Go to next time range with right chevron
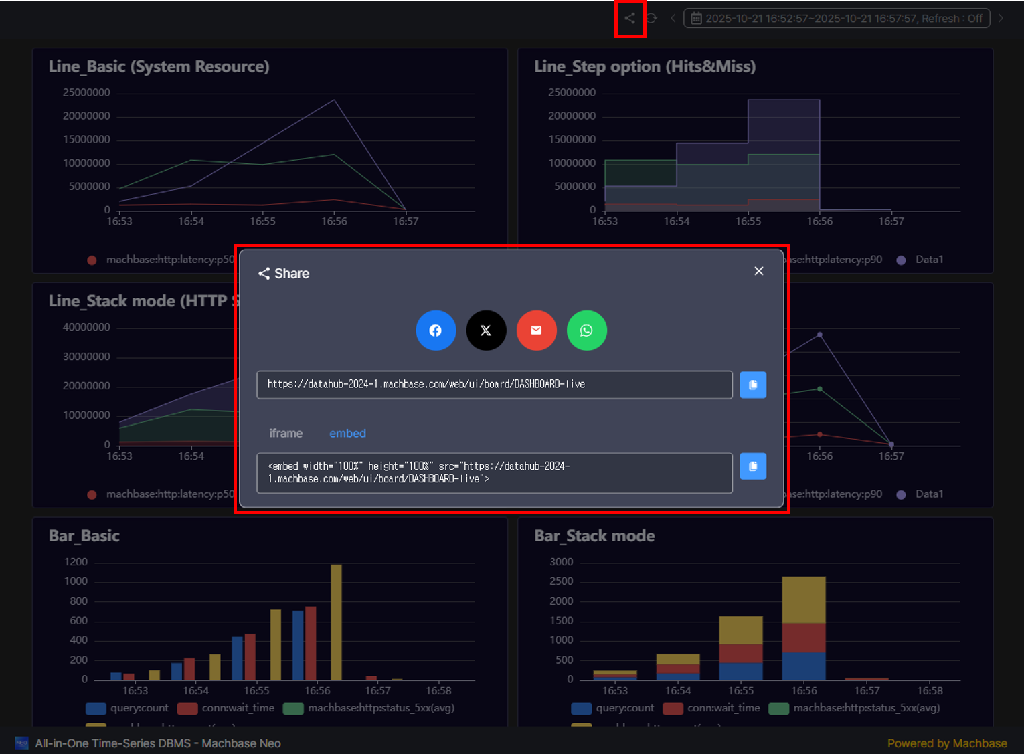The height and width of the screenshot is (754, 1024). click(x=1001, y=19)
